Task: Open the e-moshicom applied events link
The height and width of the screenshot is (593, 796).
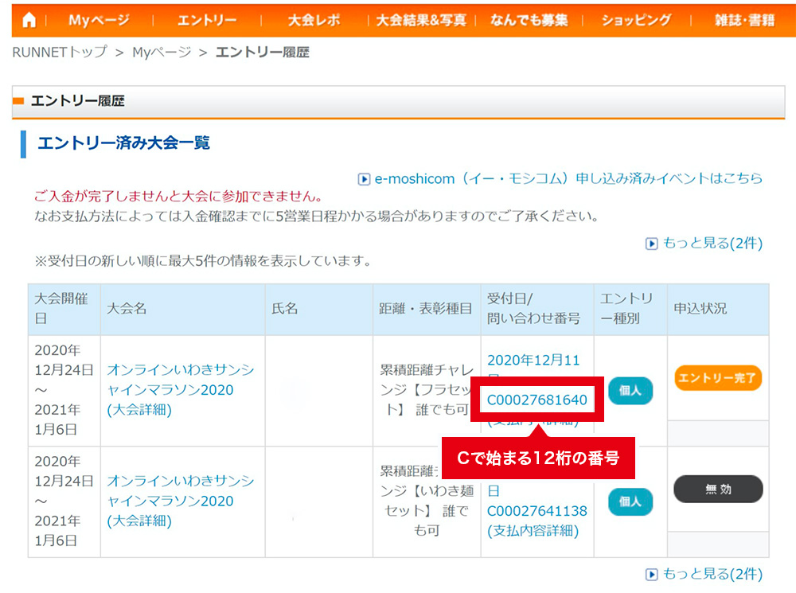Action: [568, 178]
